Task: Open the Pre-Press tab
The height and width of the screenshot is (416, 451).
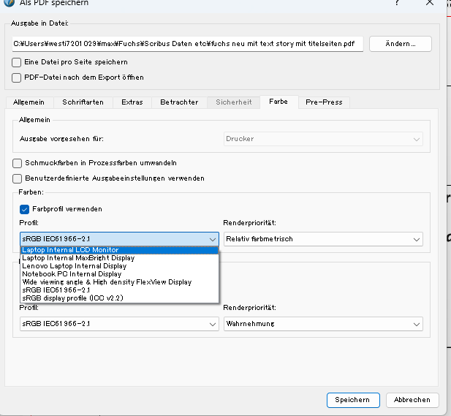Action: point(324,102)
